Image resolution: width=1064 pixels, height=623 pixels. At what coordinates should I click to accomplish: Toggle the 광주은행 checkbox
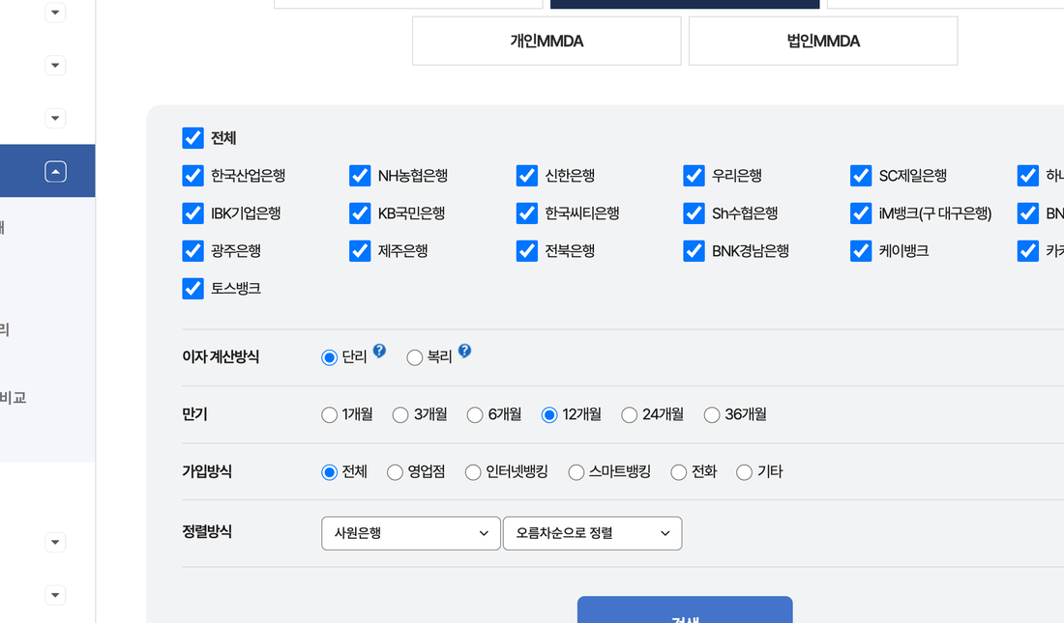[x=192, y=251]
